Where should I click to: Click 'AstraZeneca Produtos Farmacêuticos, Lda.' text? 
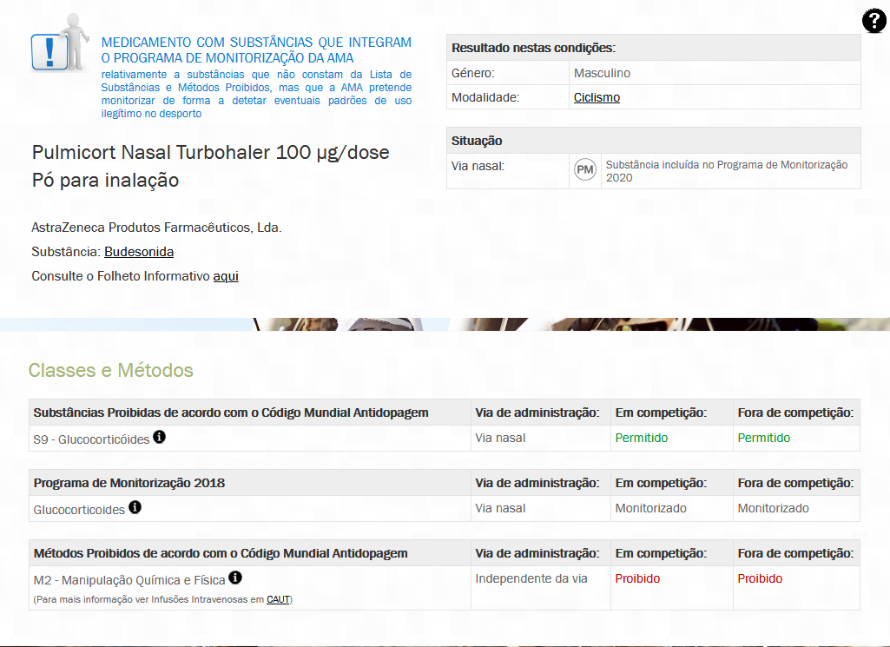click(x=156, y=228)
